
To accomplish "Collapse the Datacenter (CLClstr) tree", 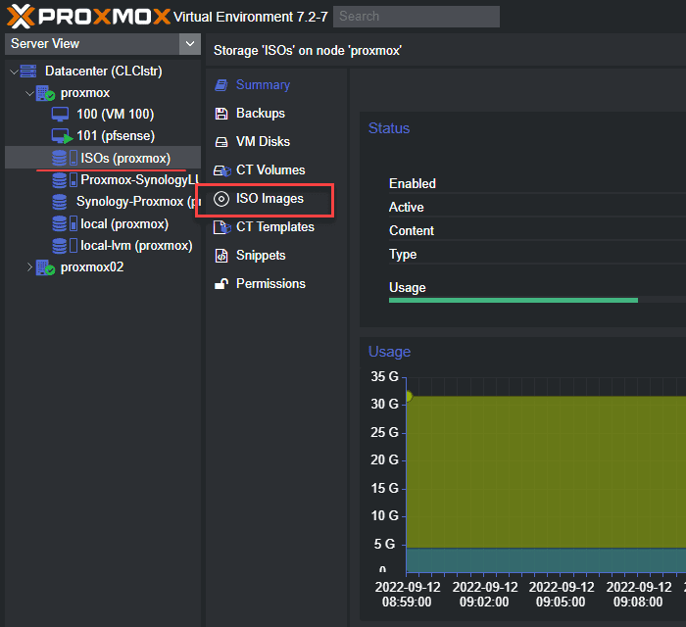I will [x=14, y=72].
